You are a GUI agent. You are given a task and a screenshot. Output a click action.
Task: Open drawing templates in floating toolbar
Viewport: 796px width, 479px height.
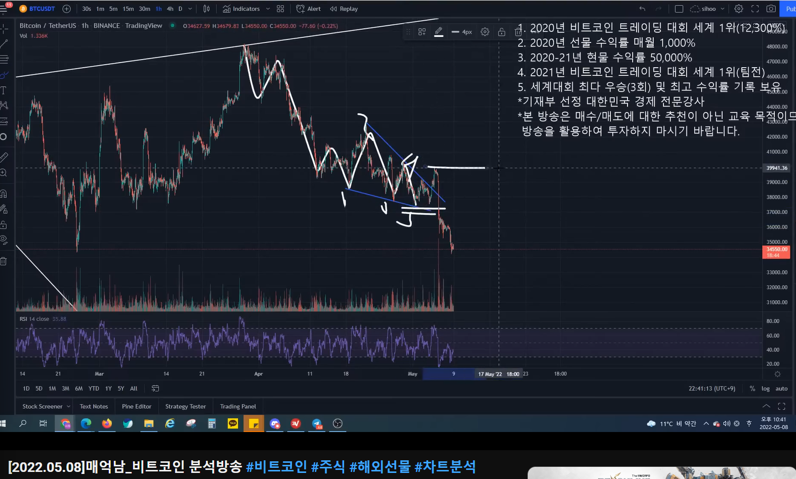pos(422,32)
